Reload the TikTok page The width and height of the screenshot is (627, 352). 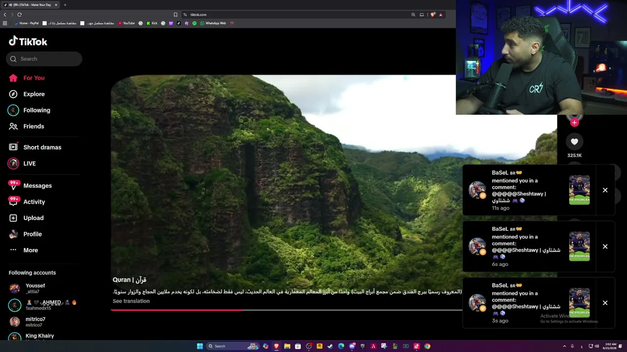point(19,15)
